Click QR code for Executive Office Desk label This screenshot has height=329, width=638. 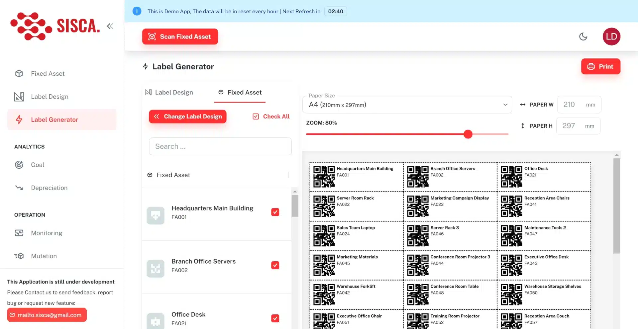[x=512, y=265]
